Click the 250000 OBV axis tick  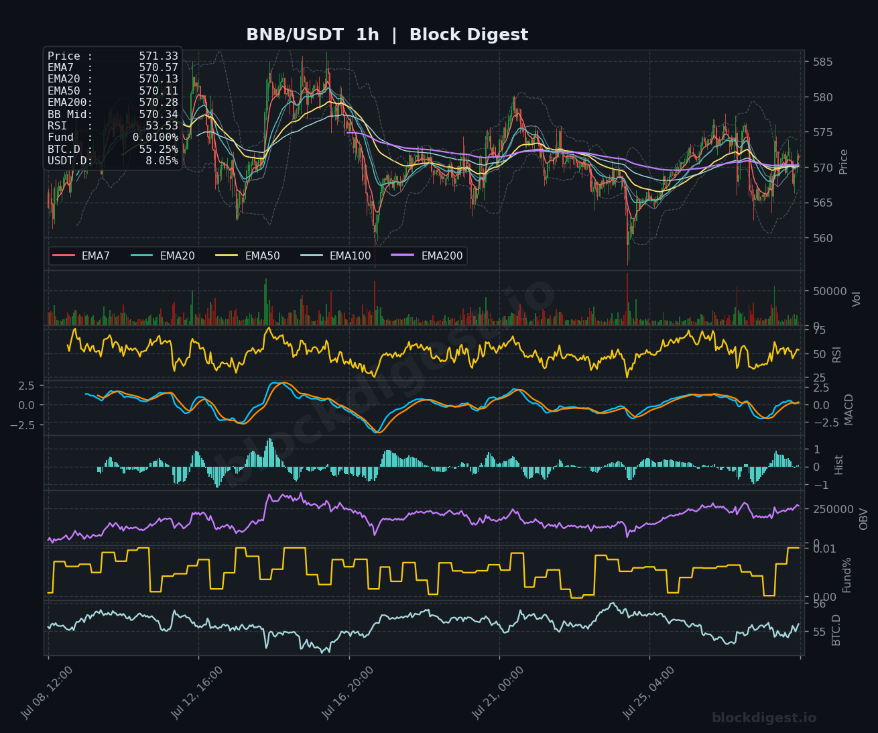pos(833,510)
